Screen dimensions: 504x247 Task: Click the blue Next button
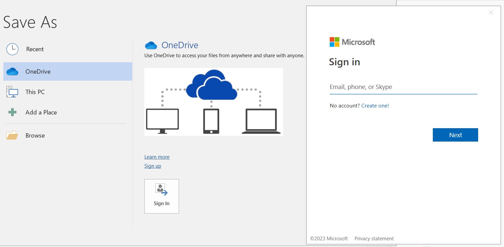point(455,135)
